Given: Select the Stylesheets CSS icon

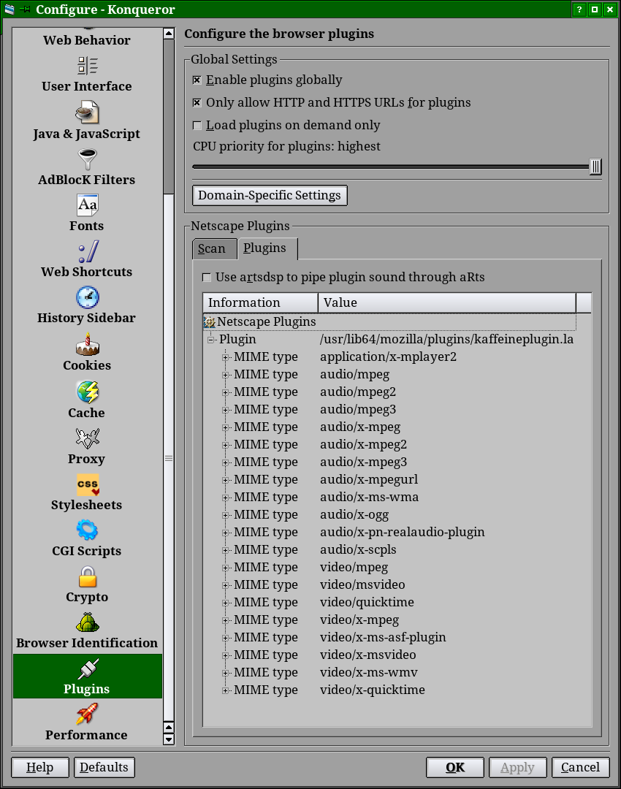Looking at the screenshot, I should tap(88, 484).
